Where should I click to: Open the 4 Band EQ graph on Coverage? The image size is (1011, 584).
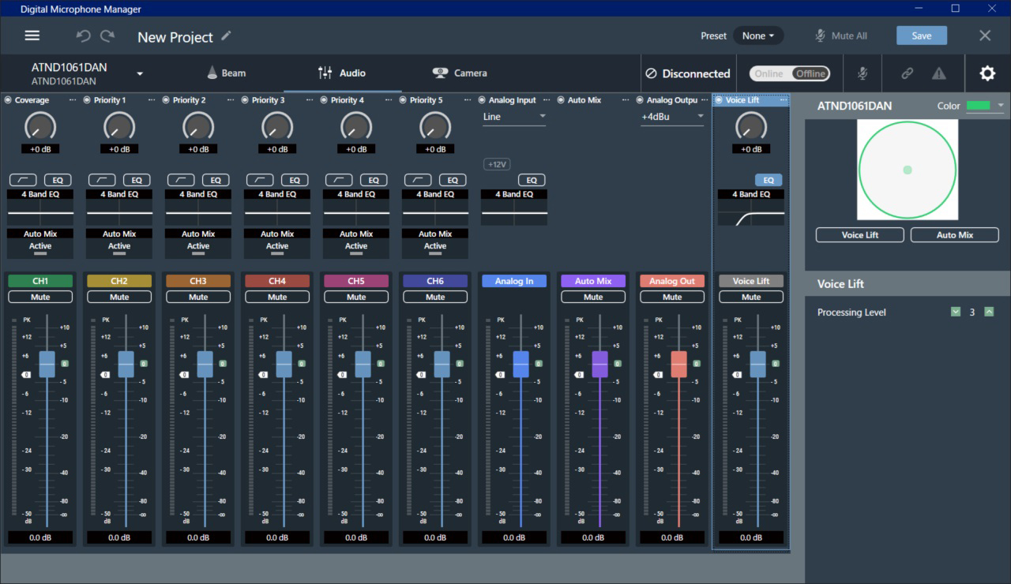coord(40,213)
